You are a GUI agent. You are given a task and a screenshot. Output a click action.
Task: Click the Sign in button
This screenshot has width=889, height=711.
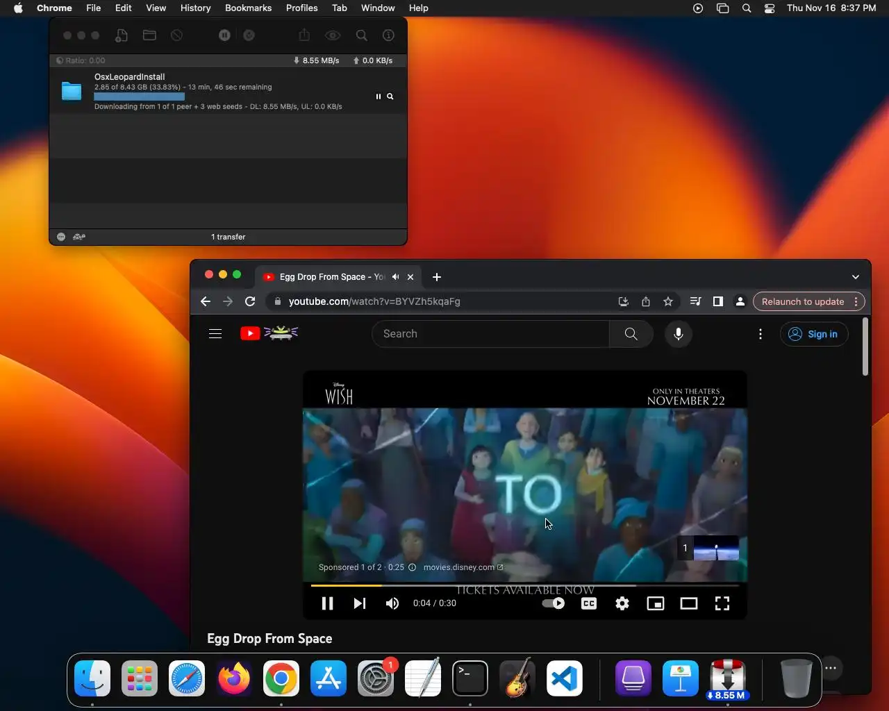coord(814,334)
